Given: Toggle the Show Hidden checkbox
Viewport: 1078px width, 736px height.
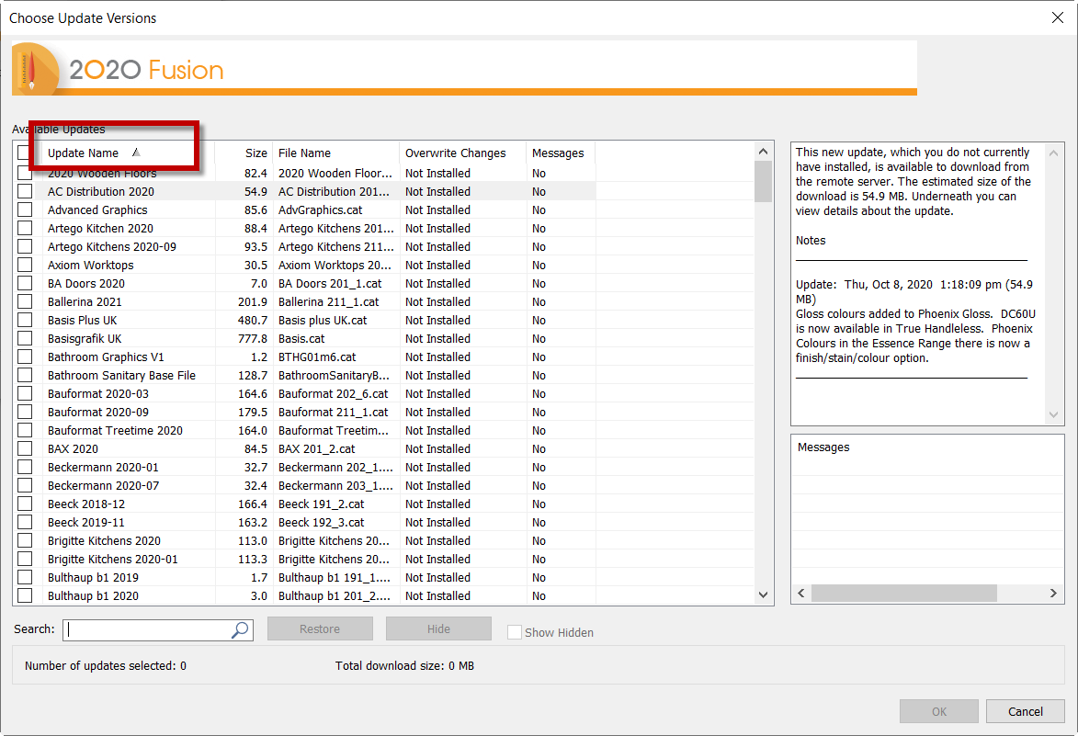Looking at the screenshot, I should [515, 632].
